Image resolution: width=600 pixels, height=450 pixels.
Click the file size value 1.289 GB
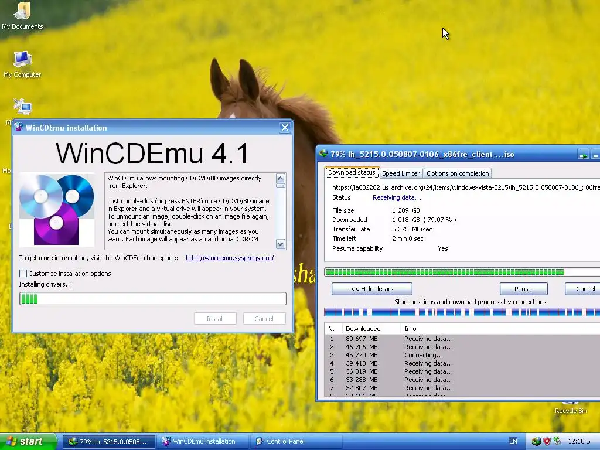(x=406, y=210)
